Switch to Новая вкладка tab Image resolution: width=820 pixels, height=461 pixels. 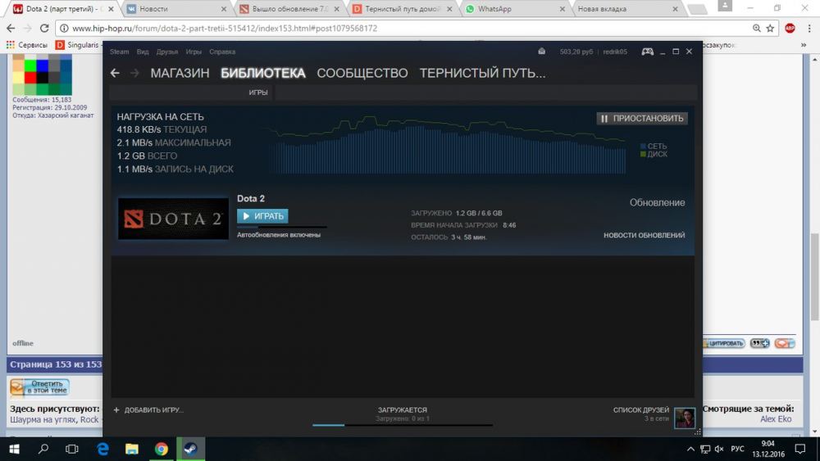click(x=627, y=9)
